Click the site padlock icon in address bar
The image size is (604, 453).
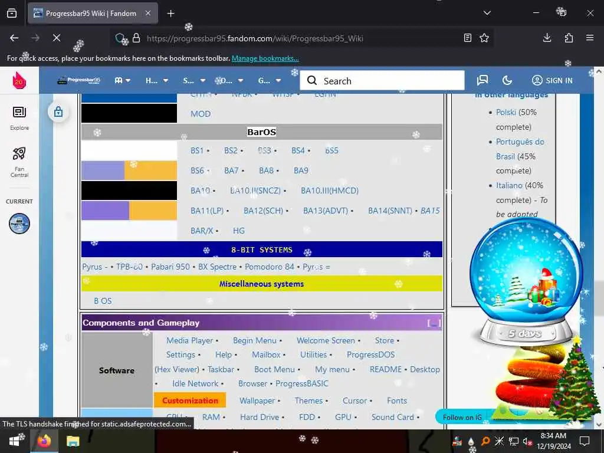pos(136,38)
